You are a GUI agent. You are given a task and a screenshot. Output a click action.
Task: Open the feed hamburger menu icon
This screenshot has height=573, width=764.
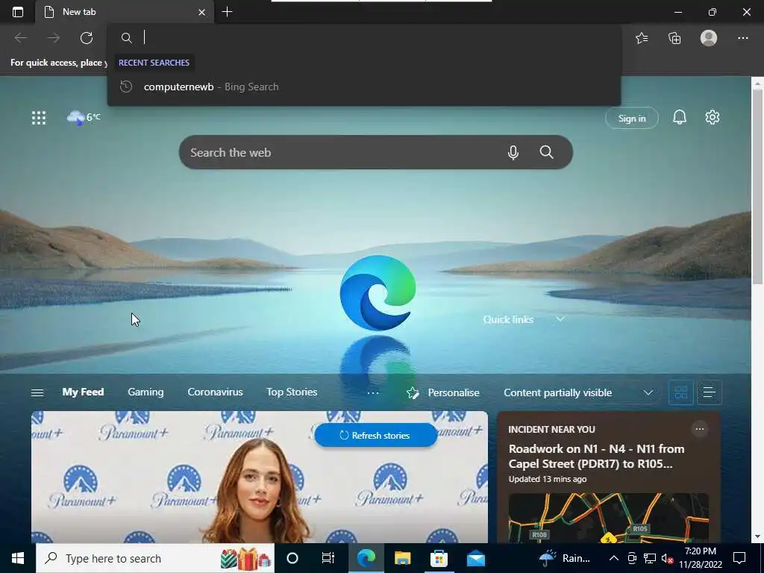[x=37, y=392]
